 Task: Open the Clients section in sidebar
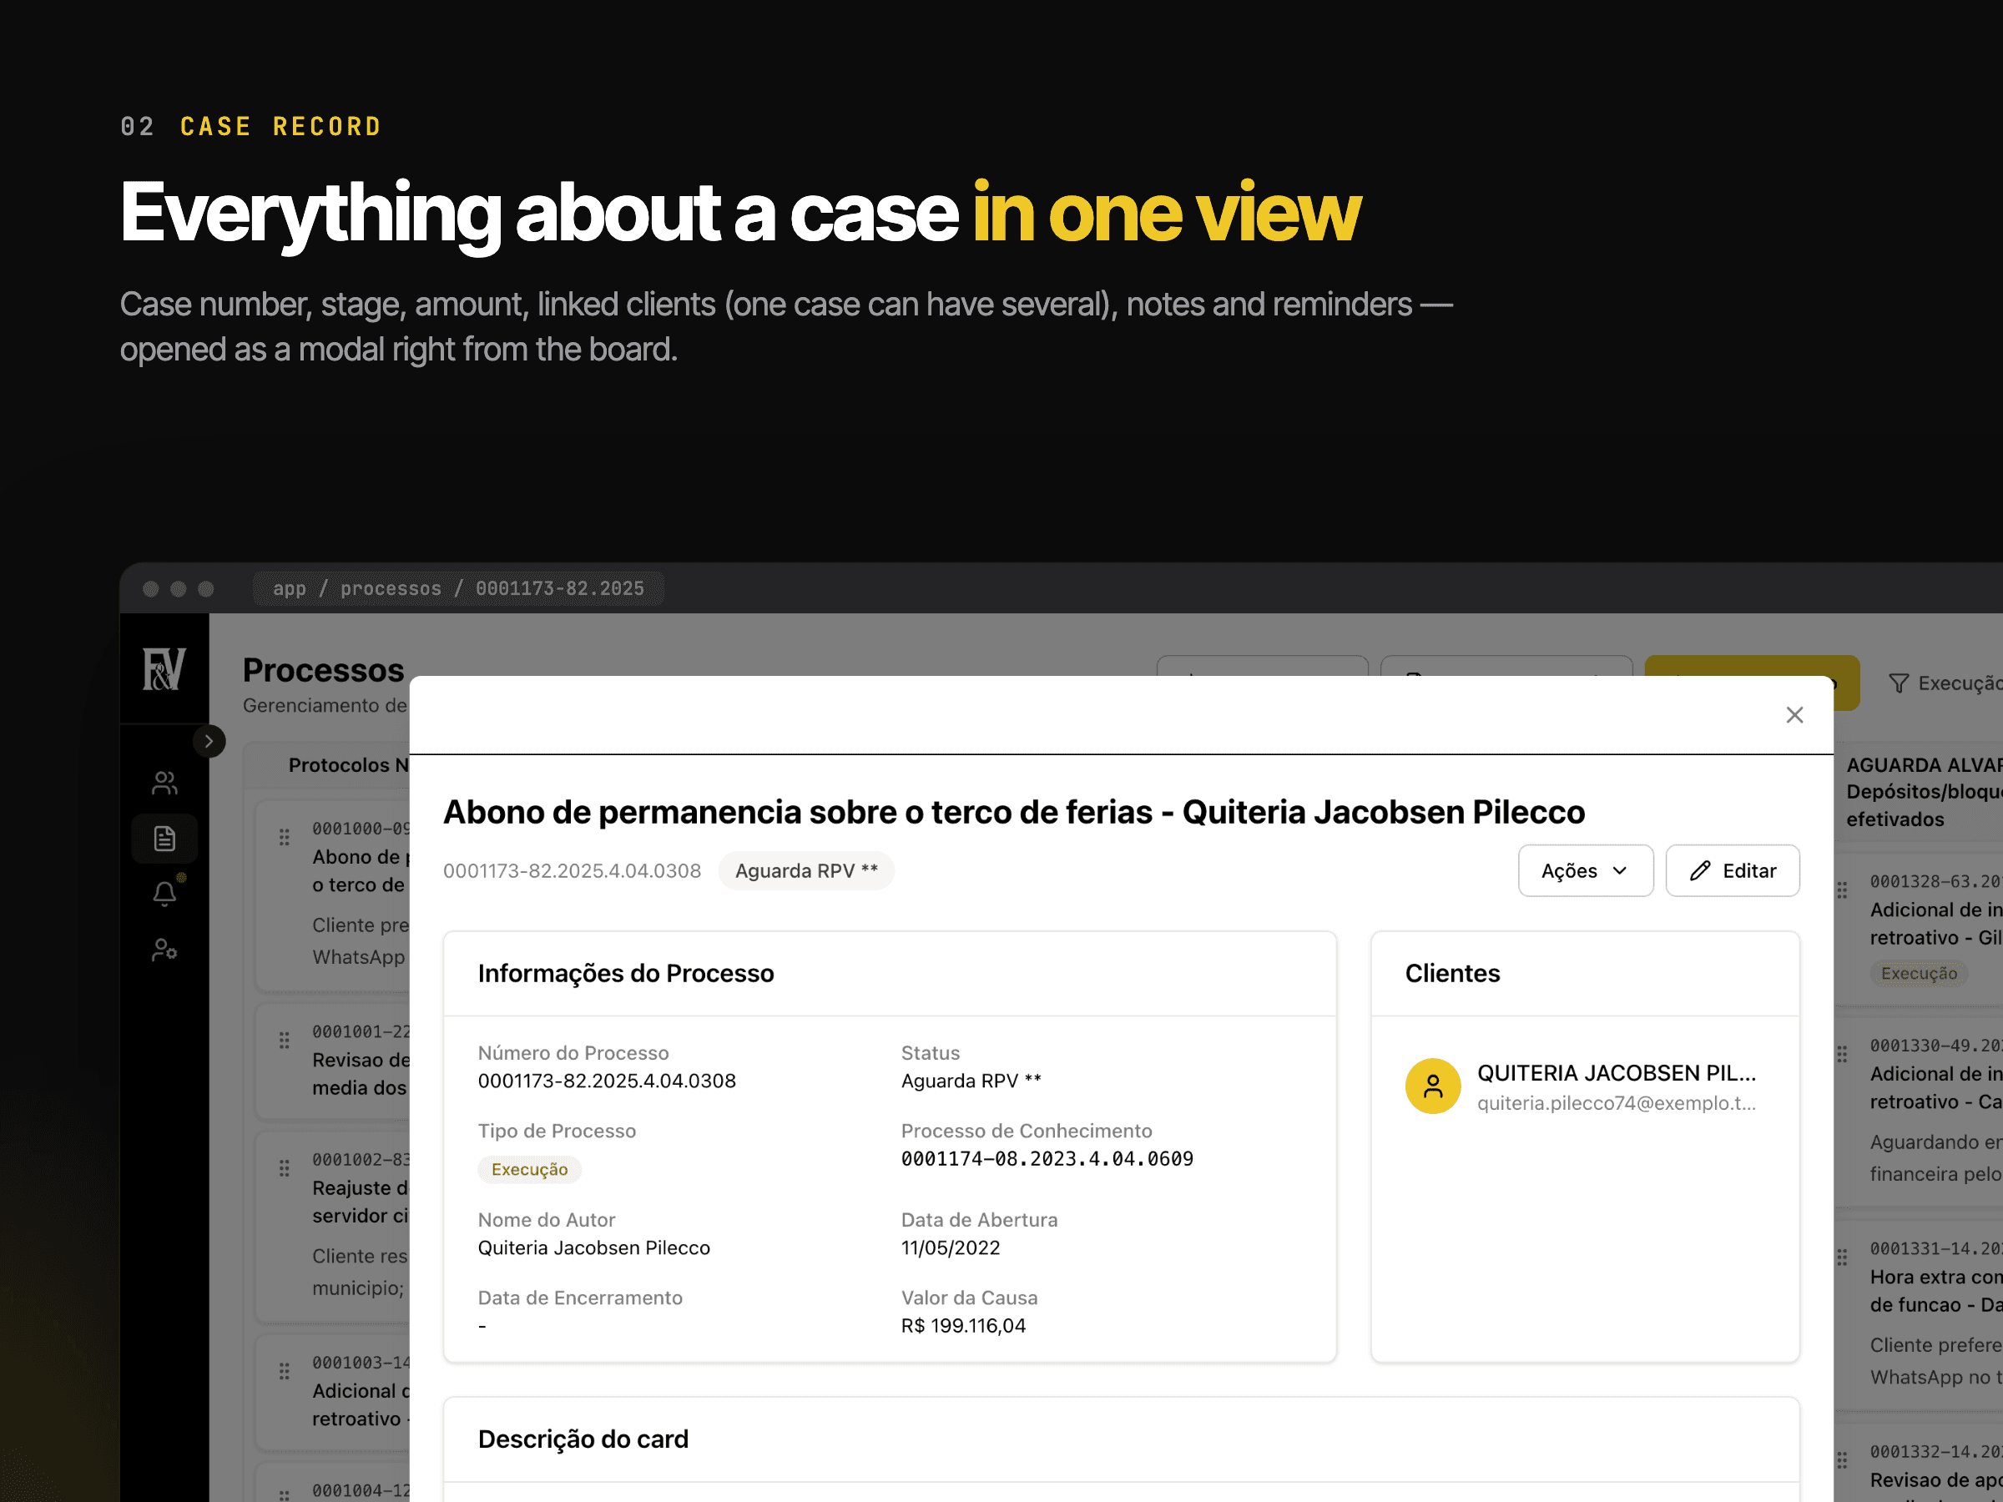[164, 782]
